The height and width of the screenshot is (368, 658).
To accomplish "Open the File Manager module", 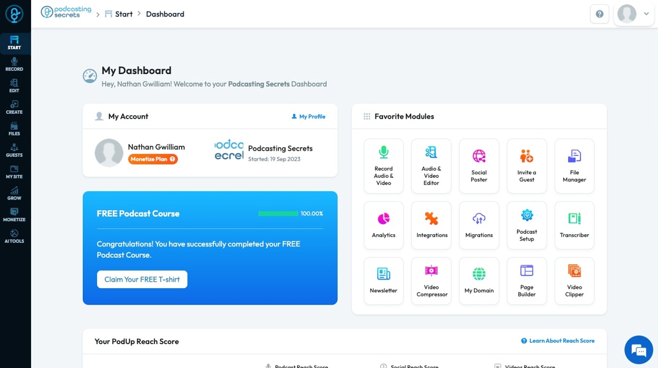I will (575, 166).
